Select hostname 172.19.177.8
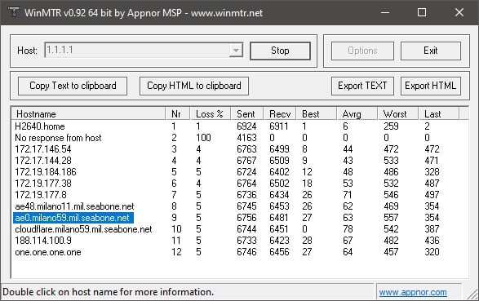This screenshot has width=479, height=301. pyautogui.click(x=41, y=195)
